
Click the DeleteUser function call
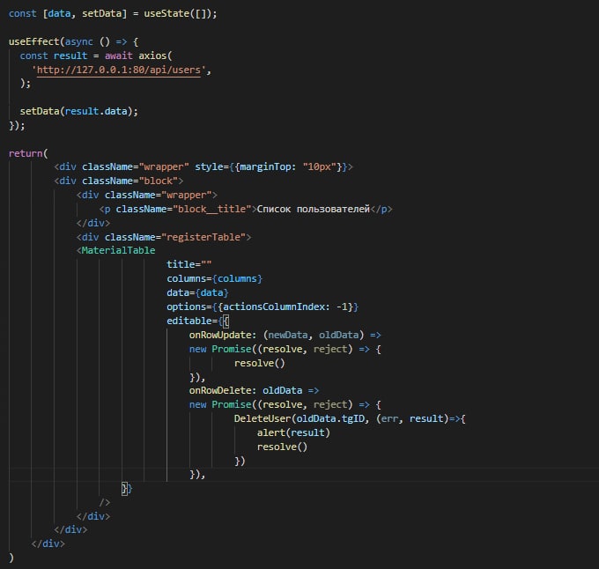[263, 418]
